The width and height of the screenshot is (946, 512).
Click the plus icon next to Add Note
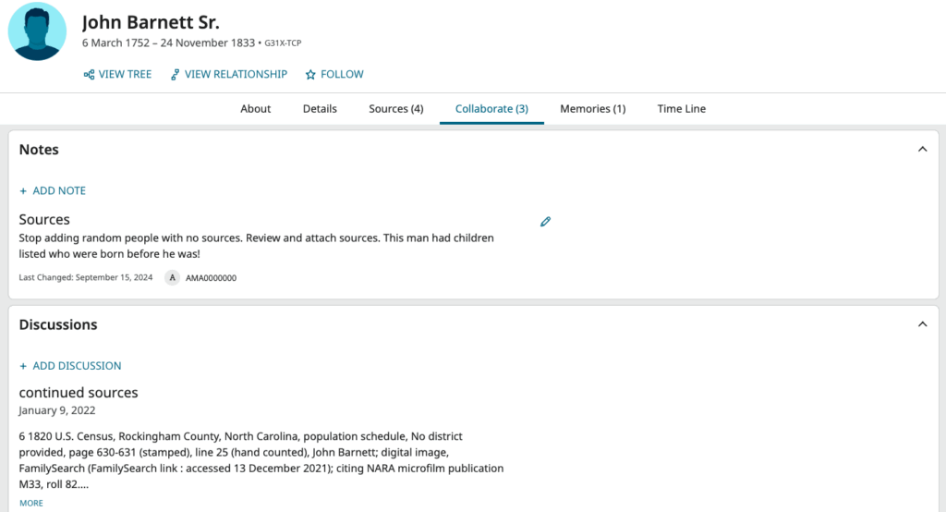pos(23,190)
